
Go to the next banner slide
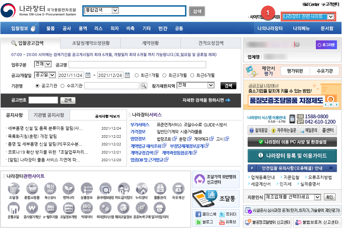(336, 105)
